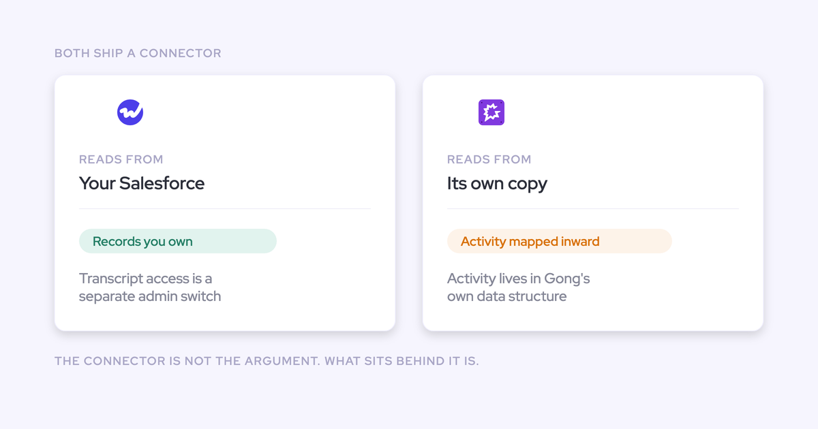The height and width of the screenshot is (429, 818).
Task: Click 'THE CONNECTOR IS NOT THE ARGUMENT' footer sentence
Action: [x=187, y=361]
